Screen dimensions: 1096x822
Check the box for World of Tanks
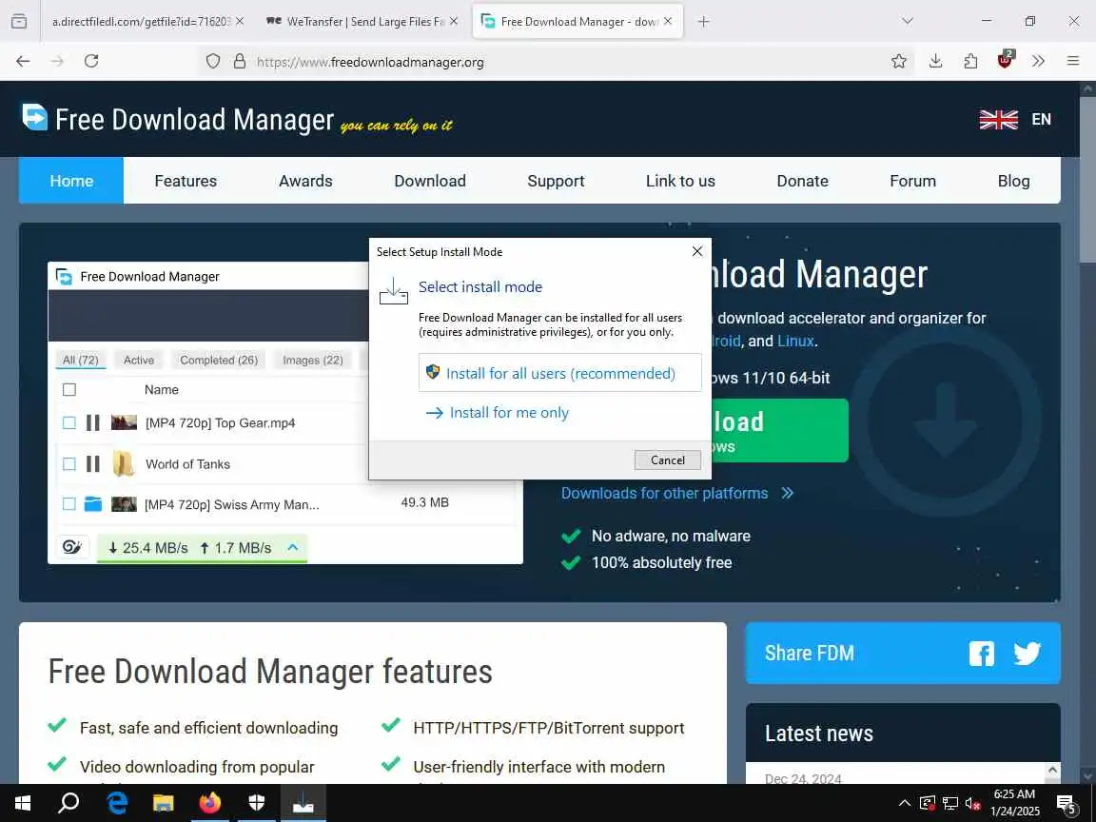(69, 464)
